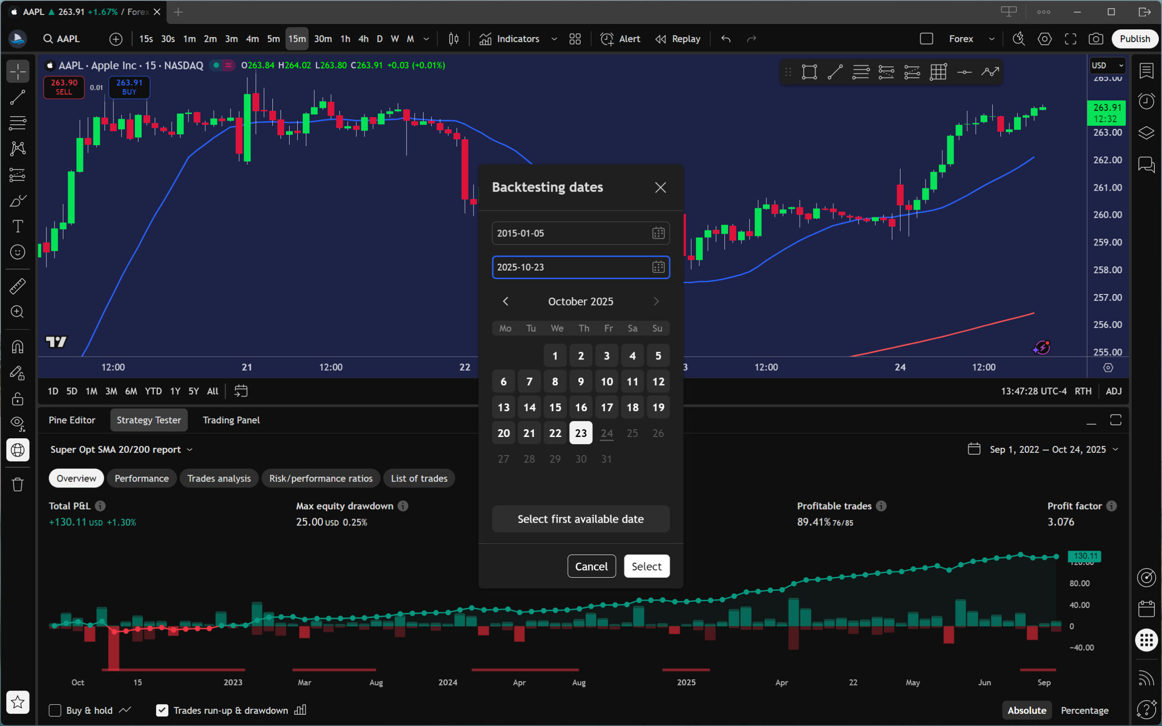Expand Super Opt SMA 20/200 report dropdown
Image resolution: width=1162 pixels, height=726 pixels.
(122, 449)
